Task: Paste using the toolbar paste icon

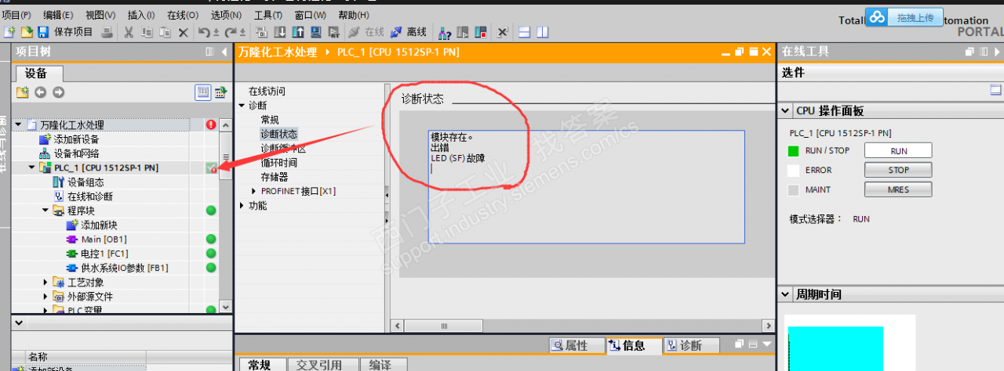Action: tap(165, 32)
